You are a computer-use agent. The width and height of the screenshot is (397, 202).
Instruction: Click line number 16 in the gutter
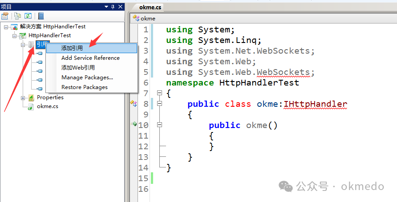pos(144,189)
